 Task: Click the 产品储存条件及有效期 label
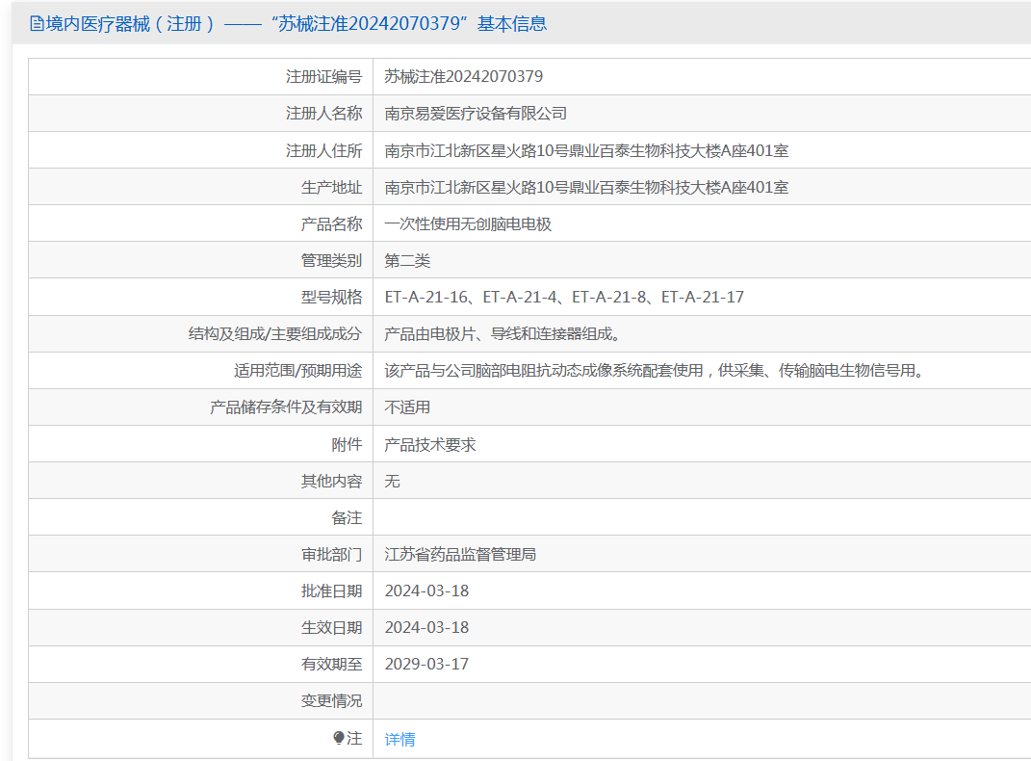tap(286, 407)
